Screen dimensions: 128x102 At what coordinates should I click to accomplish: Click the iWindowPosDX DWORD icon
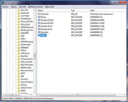[39, 20]
